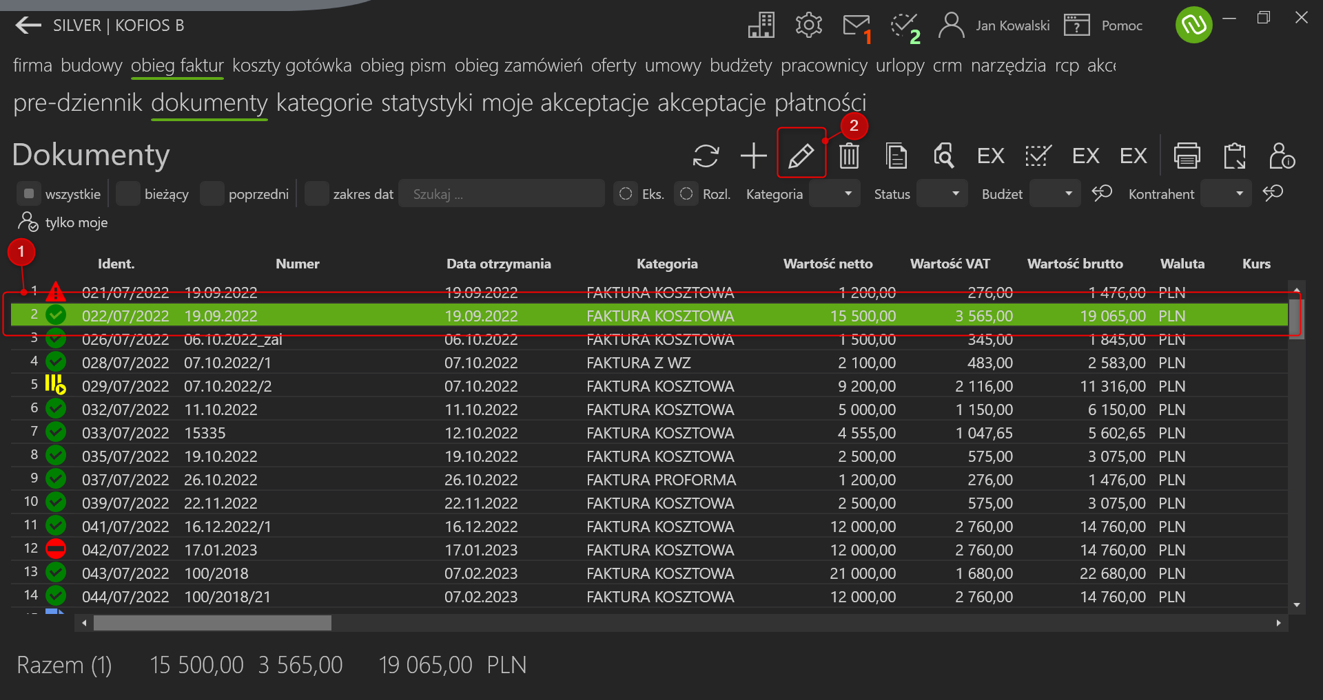The image size is (1323, 700).
Task: Switch to płatności tab
Action: pos(820,103)
